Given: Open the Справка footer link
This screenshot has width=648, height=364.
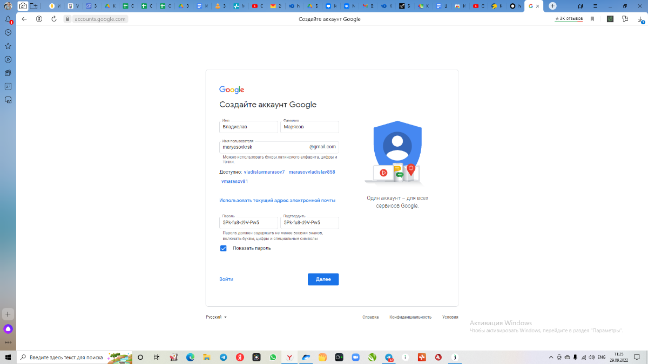Looking at the screenshot, I should point(370,317).
